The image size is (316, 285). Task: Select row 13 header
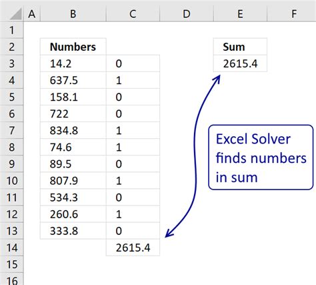(x=11, y=231)
